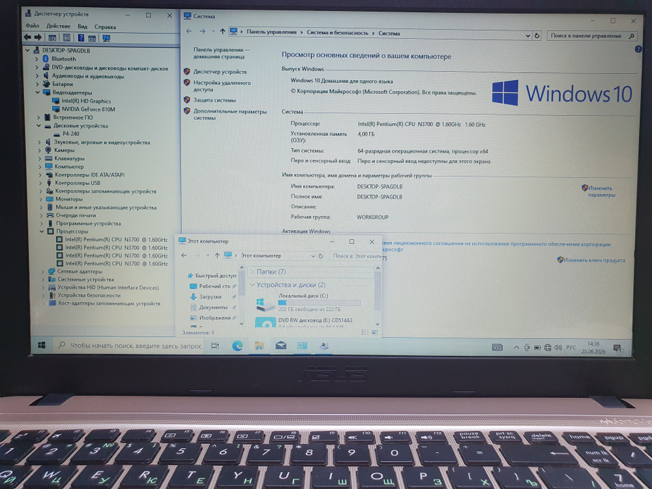Image resolution: width=652 pixels, height=489 pixels.
Task: Select DVD RW drive (E:) icon
Action: (x=265, y=323)
